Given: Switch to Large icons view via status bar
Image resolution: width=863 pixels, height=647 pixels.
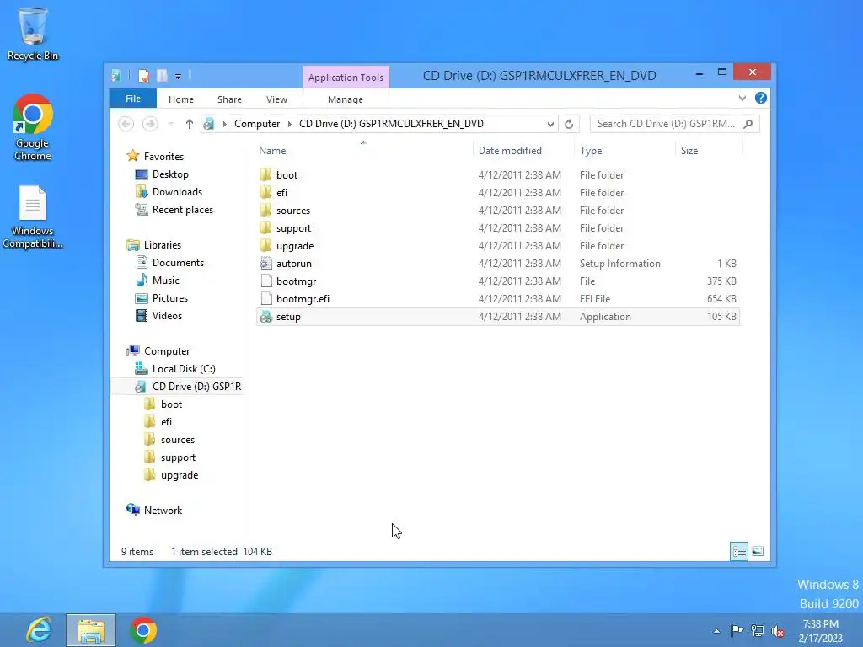Looking at the screenshot, I should click(x=758, y=551).
